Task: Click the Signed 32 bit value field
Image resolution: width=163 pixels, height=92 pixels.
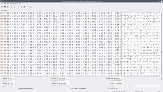Action: coord(64,78)
